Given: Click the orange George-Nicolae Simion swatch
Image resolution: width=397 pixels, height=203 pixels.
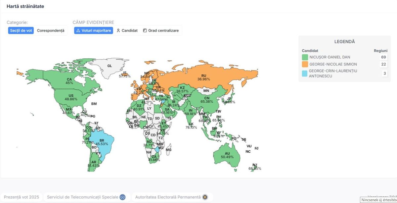Looking at the screenshot, I should [x=305, y=64].
